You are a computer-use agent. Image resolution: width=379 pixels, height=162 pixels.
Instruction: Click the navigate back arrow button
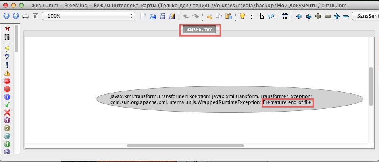click(6, 16)
